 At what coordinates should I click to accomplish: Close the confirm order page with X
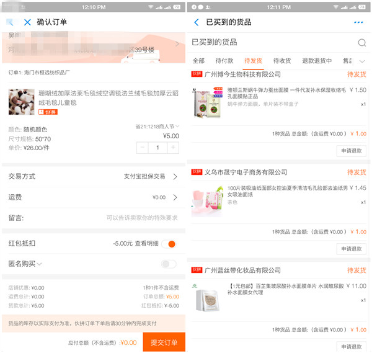coord(27,22)
